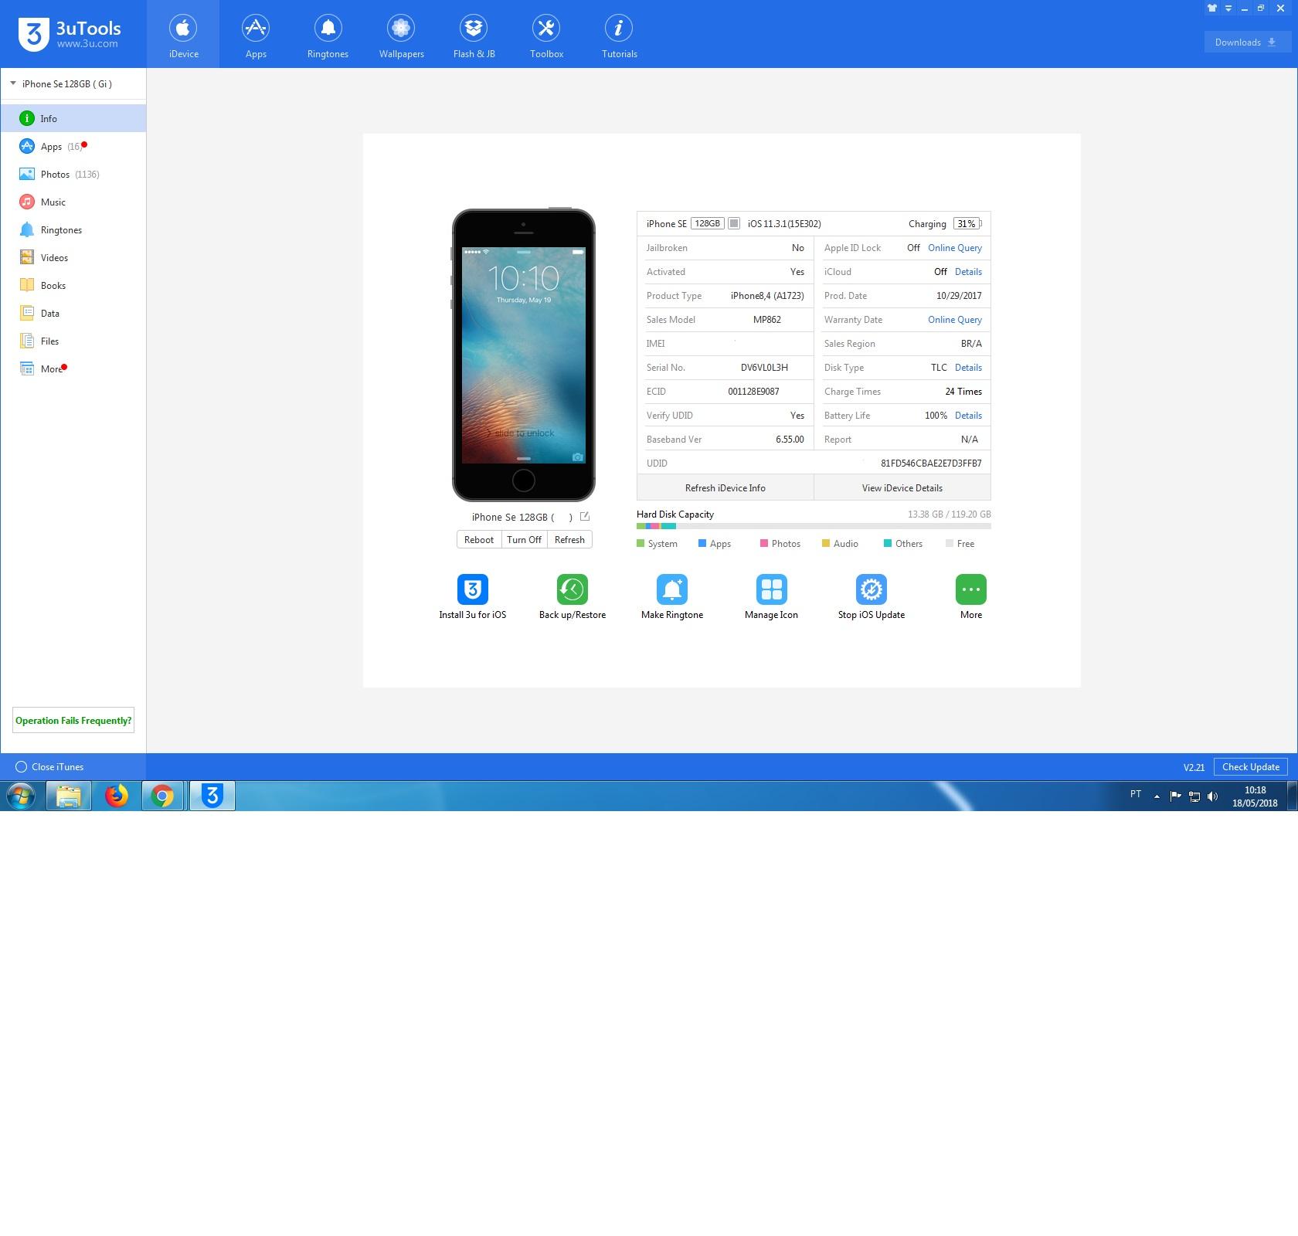The image size is (1298, 1236).
Task: Click Install 3u for iOS icon
Action: pyautogui.click(x=473, y=589)
